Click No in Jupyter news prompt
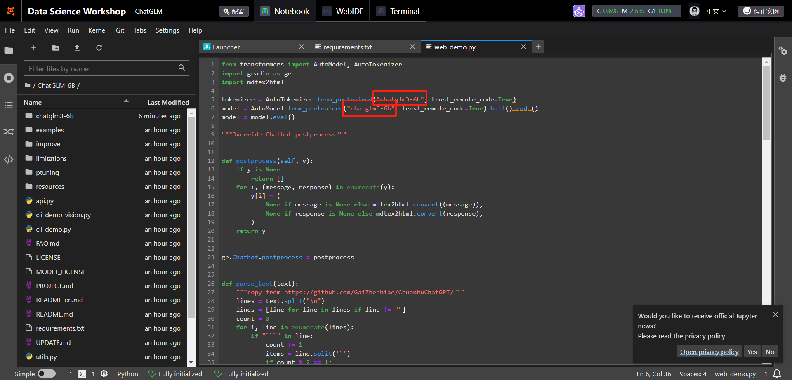The height and width of the screenshot is (380, 792). 770,352
